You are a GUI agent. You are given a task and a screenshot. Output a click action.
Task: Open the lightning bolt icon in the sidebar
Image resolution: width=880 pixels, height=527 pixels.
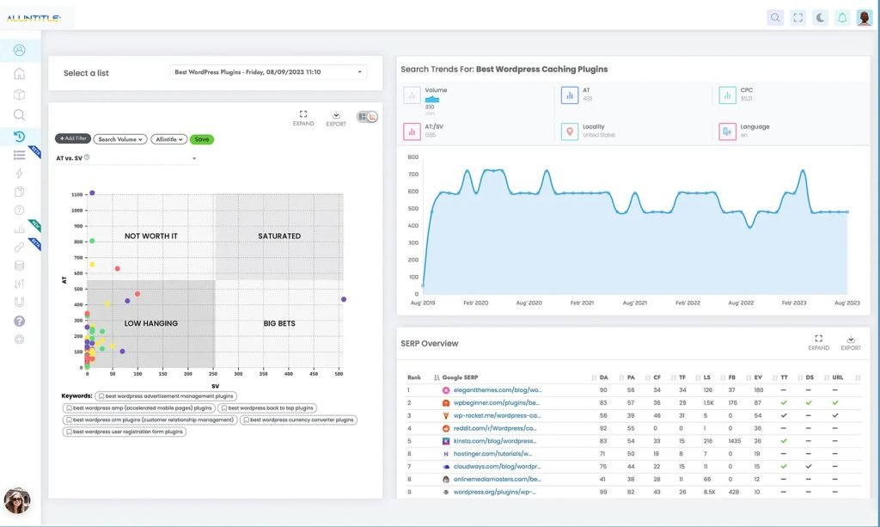[19, 174]
